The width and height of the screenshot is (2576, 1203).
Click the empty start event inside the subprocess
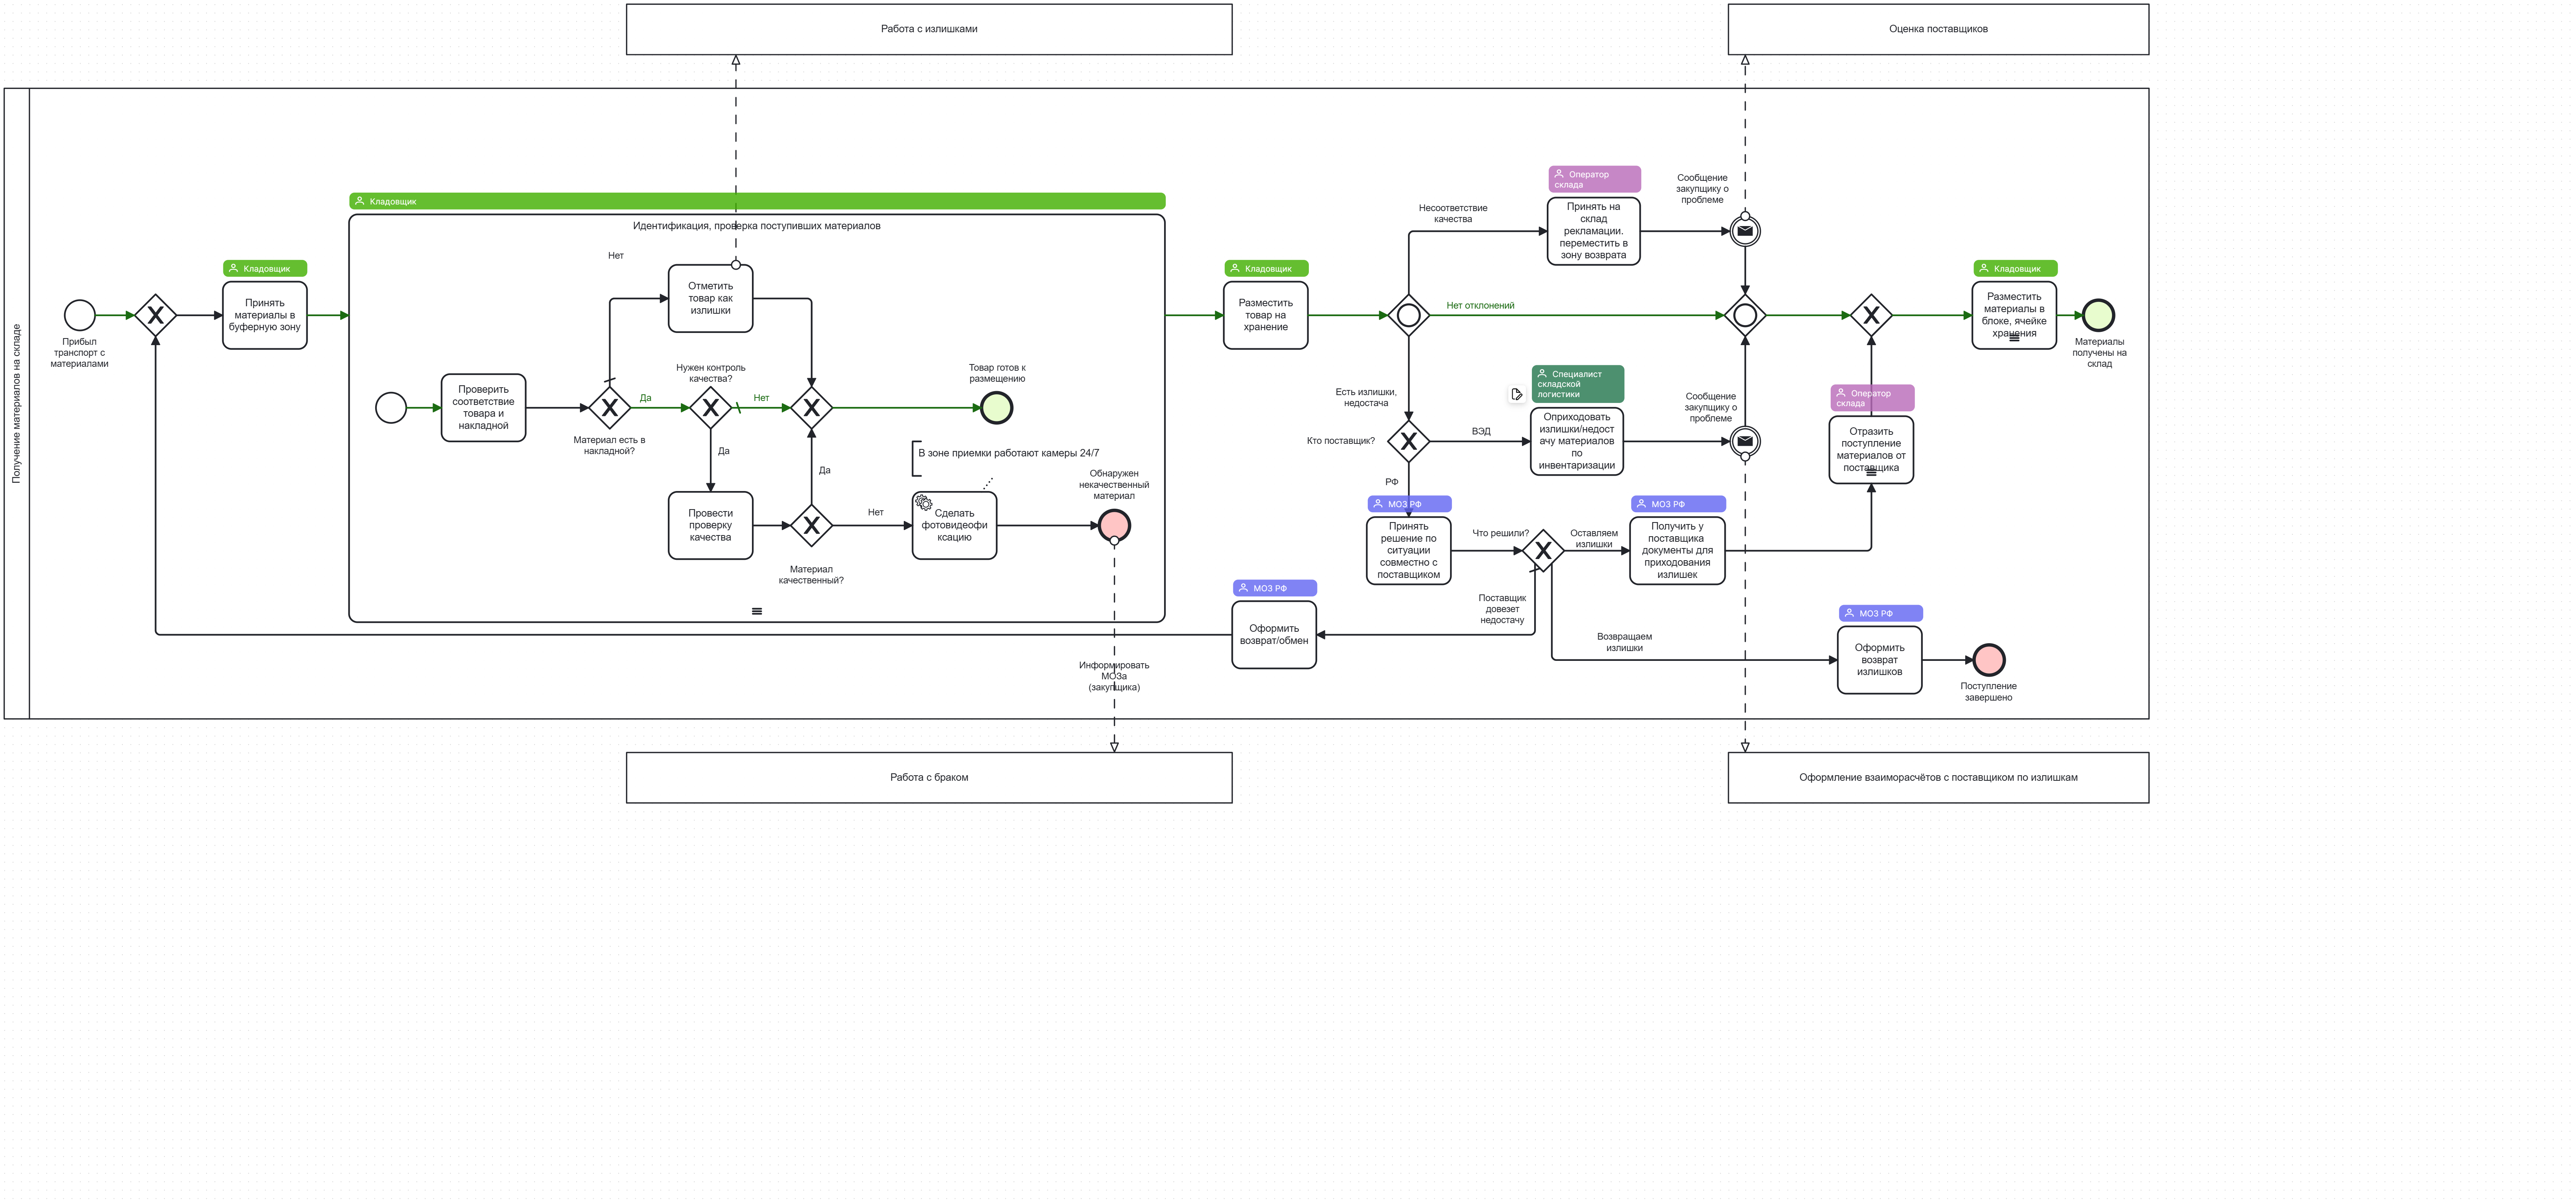pyautogui.click(x=391, y=408)
